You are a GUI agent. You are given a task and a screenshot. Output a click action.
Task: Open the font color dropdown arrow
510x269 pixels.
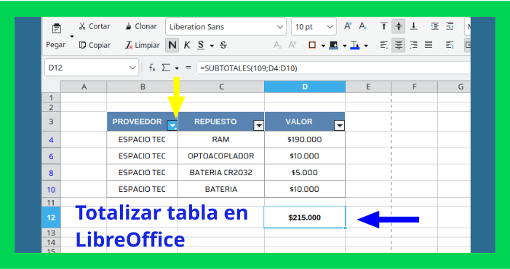point(366,46)
